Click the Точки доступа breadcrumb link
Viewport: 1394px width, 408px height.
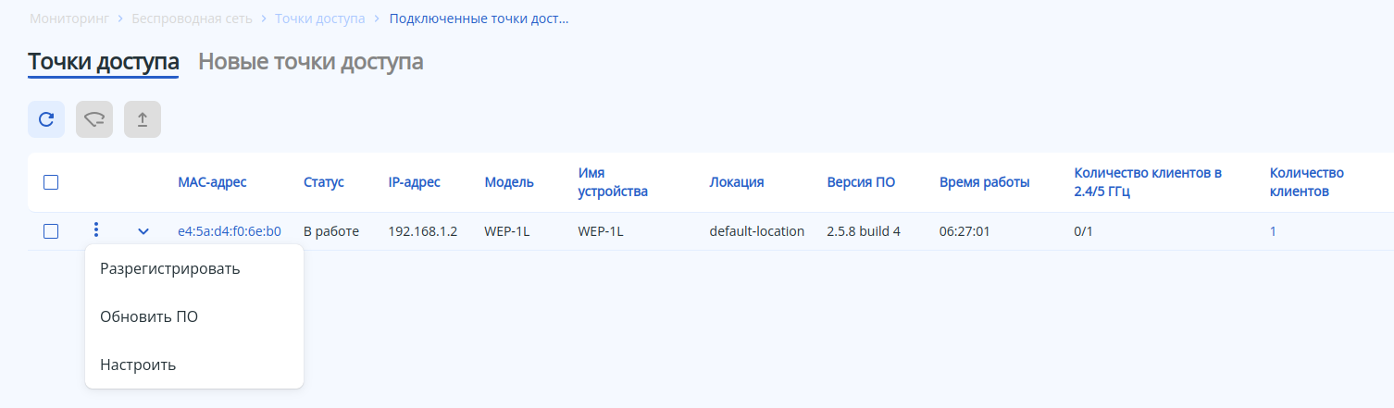tap(319, 19)
